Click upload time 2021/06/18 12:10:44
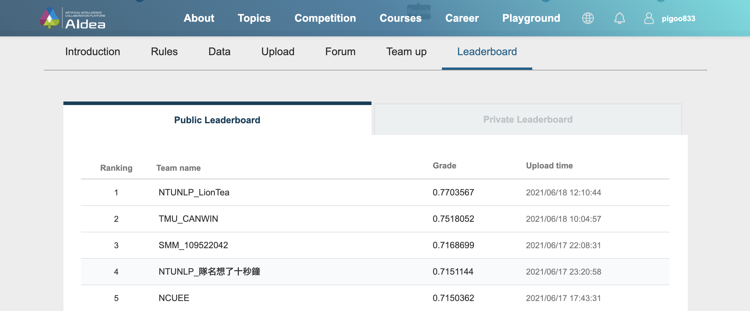750x311 pixels. pyautogui.click(x=564, y=192)
